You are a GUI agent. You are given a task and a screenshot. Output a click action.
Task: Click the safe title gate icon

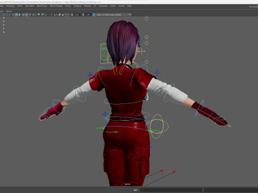[x=8, y=14]
